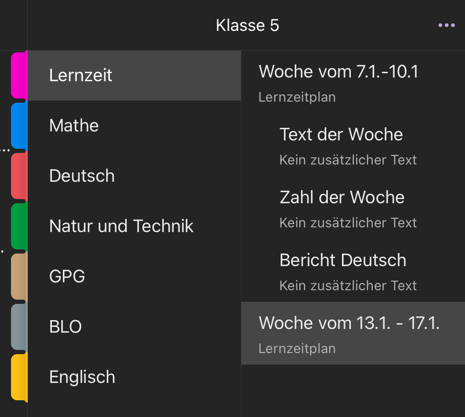The height and width of the screenshot is (417, 465).
Task: Click the gray BLO color tab
Action: (19, 327)
